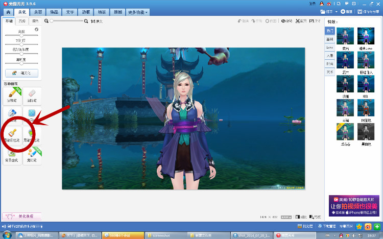The width and height of the screenshot is (383, 239).
Task: Expand the arrow next to 打开
Action: coord(337,12)
